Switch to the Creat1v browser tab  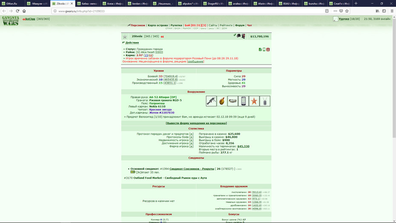(x=340, y=3)
